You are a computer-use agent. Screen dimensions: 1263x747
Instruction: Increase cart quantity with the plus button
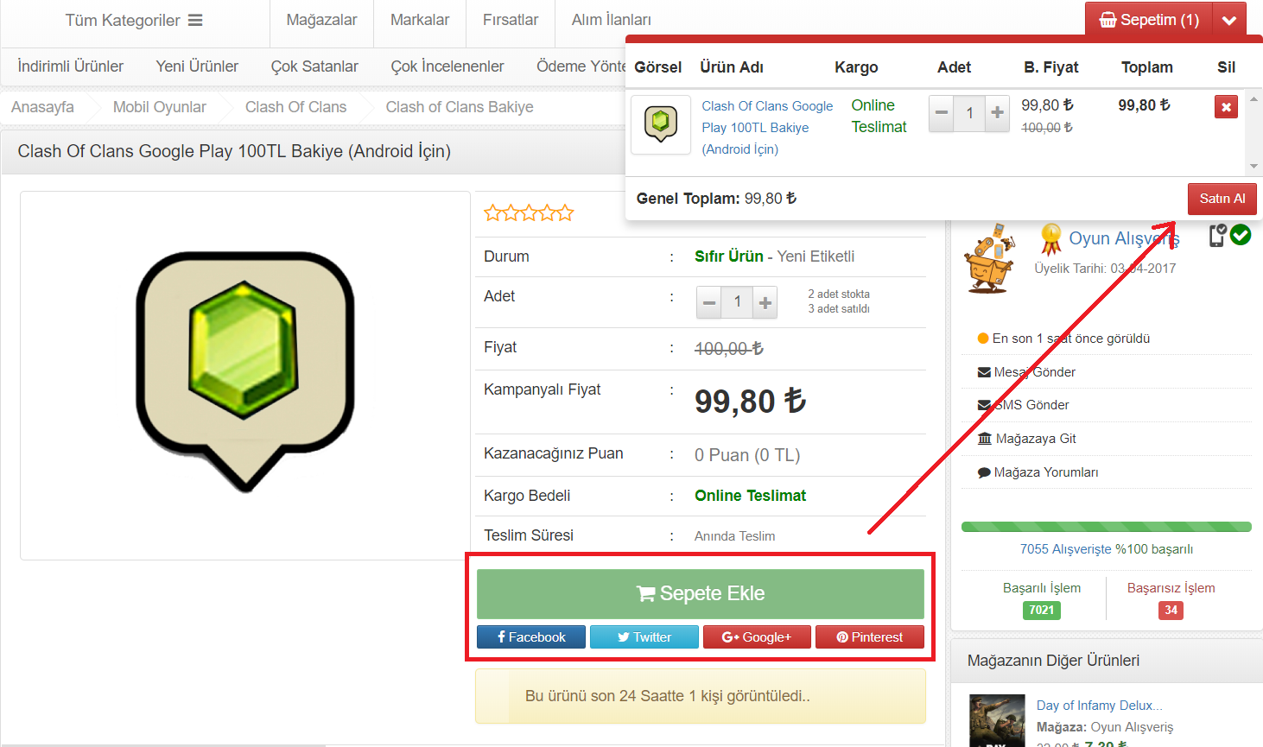(998, 113)
